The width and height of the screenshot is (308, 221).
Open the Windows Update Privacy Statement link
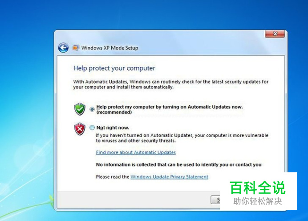169,177
